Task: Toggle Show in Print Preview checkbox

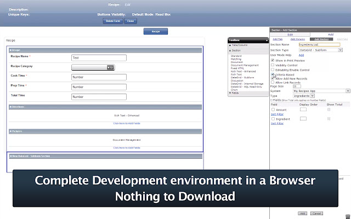Action: click(x=273, y=60)
